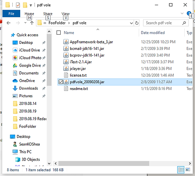Screen dimensions: 195x176
Task: Expand the ribbon with the chevron
Action: [182, 13]
